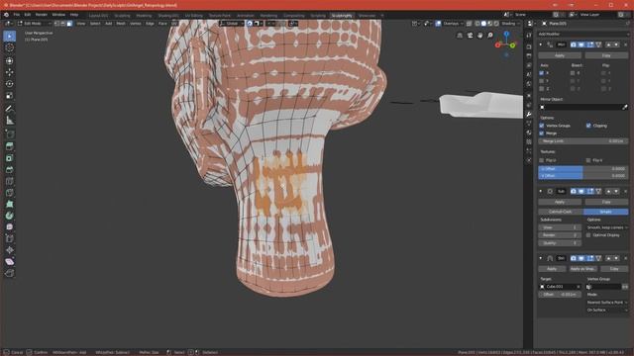Select the Rotate tool in left toolbar

click(10, 84)
